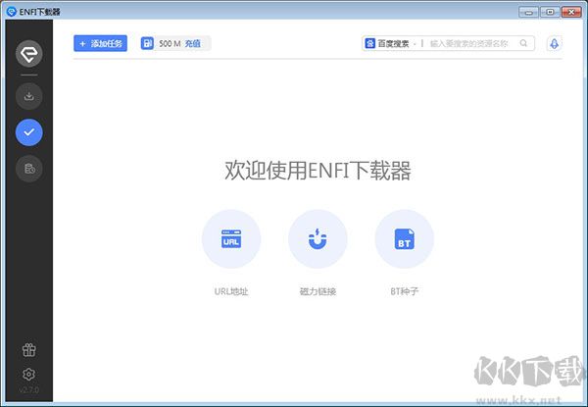Click the v2.7.0 version text
This screenshot has width=588, height=407.
28,390
